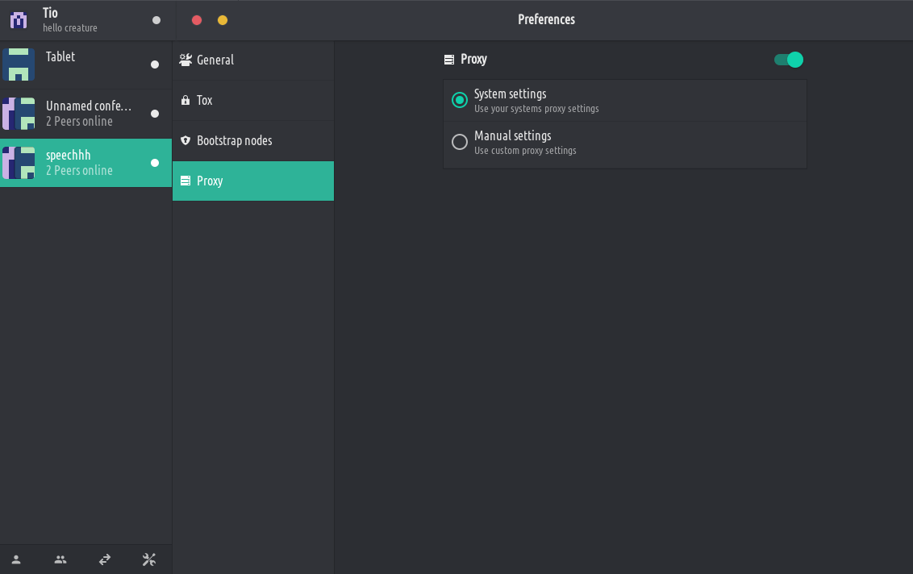Screen dimensions: 913x574
Task: Click the red close window button
Action: (197, 20)
